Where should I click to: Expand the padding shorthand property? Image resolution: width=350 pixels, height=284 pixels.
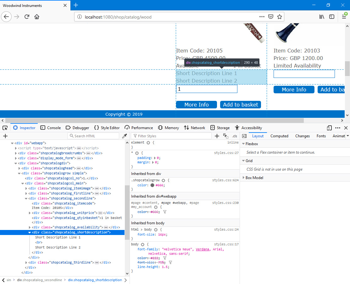[x=155, y=158]
